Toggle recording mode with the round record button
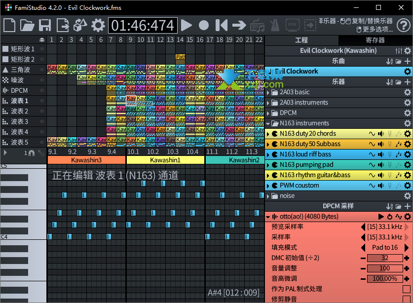 [204, 25]
